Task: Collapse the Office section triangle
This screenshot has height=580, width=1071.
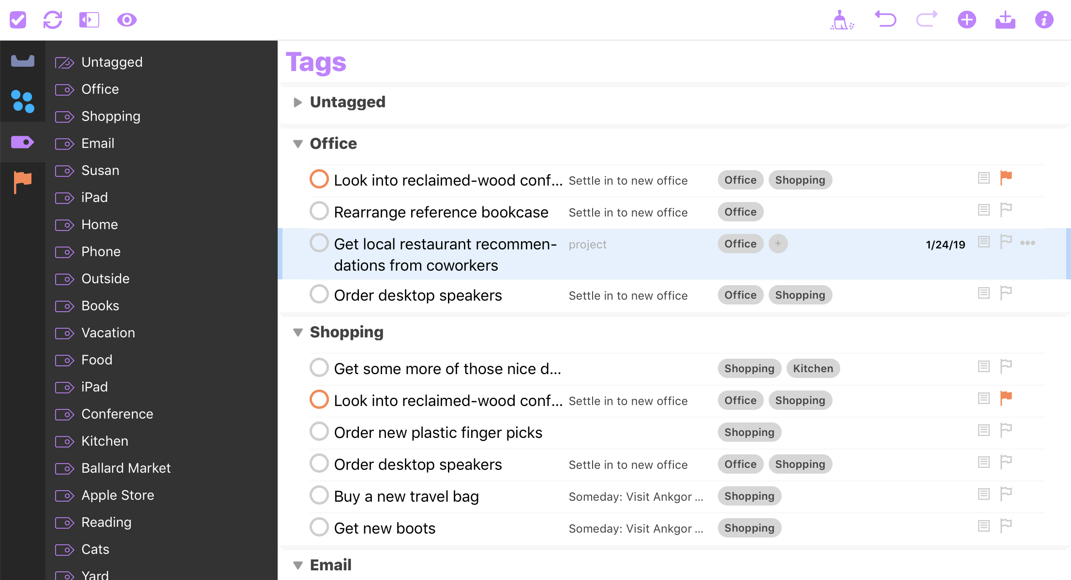Action: pyautogui.click(x=297, y=143)
